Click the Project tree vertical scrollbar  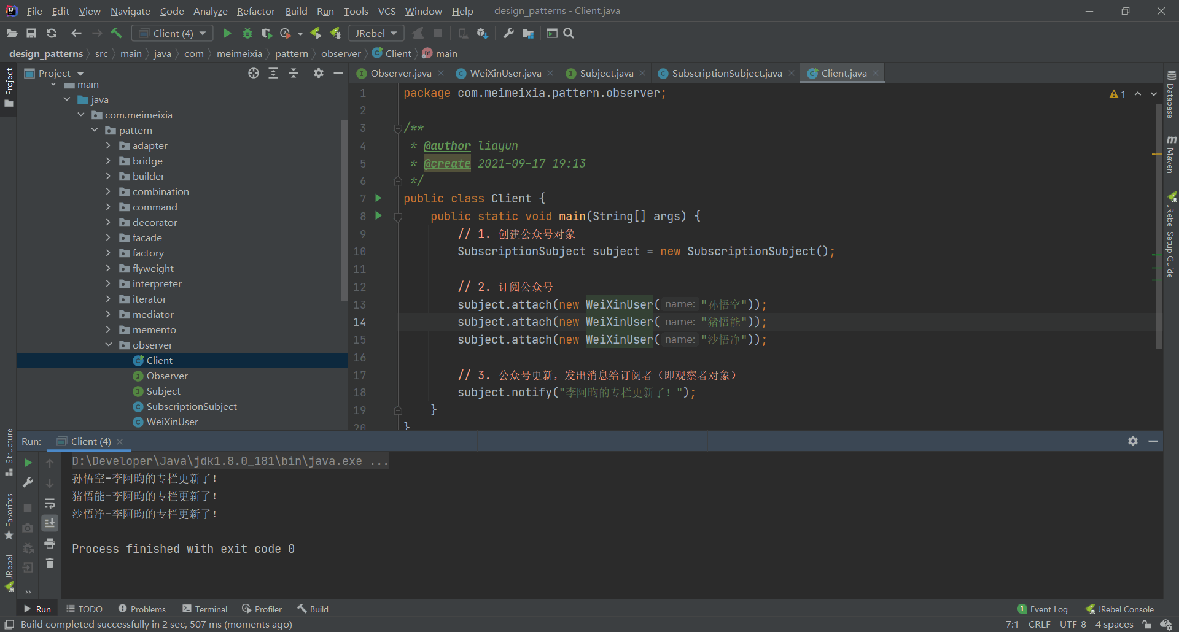(x=344, y=210)
